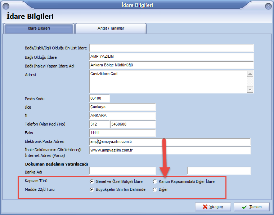The height and width of the screenshot is (215, 274).
Task: Click the window icon in title bar
Action: click(x=6, y=6)
